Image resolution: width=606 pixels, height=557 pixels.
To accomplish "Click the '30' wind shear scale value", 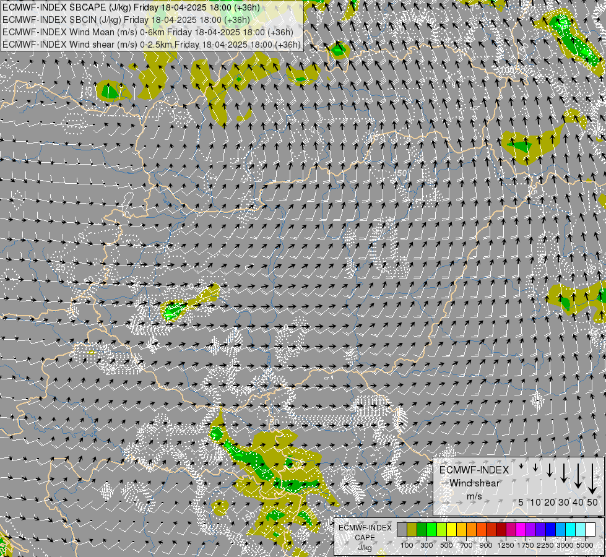I will [x=564, y=502].
